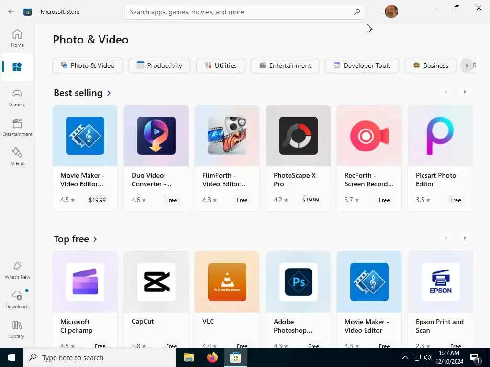Open the notification center icon
490x367 pixels.
pos(475,358)
